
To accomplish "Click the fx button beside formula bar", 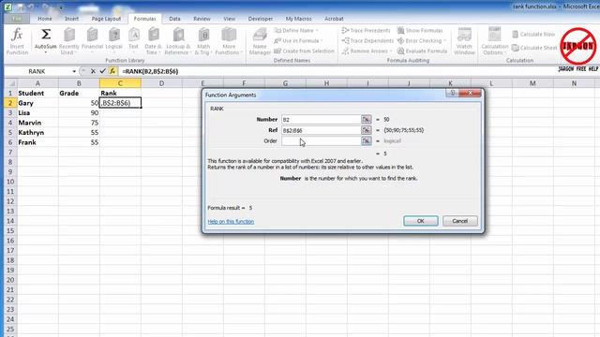I will (112, 71).
